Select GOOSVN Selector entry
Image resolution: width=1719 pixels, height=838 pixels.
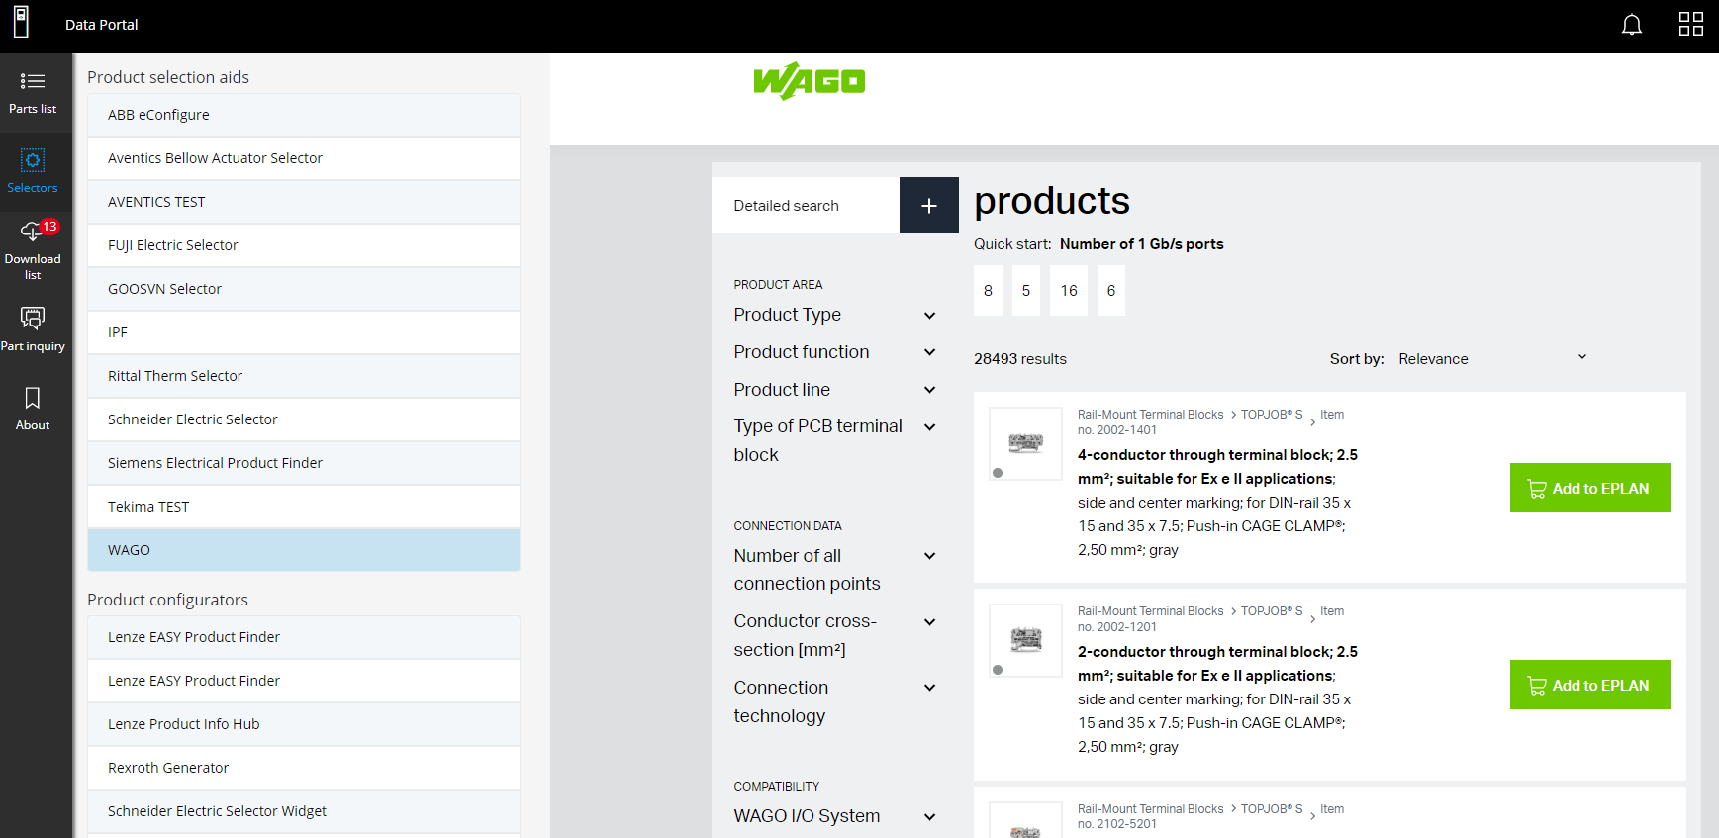pos(304,289)
